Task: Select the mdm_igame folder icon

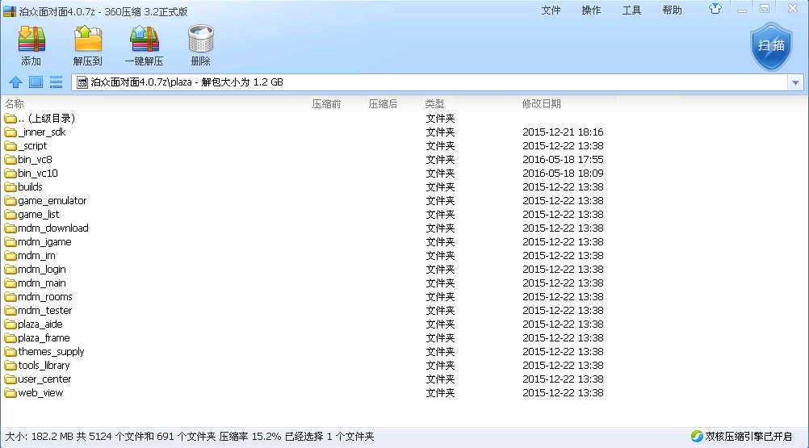Action: 10,242
